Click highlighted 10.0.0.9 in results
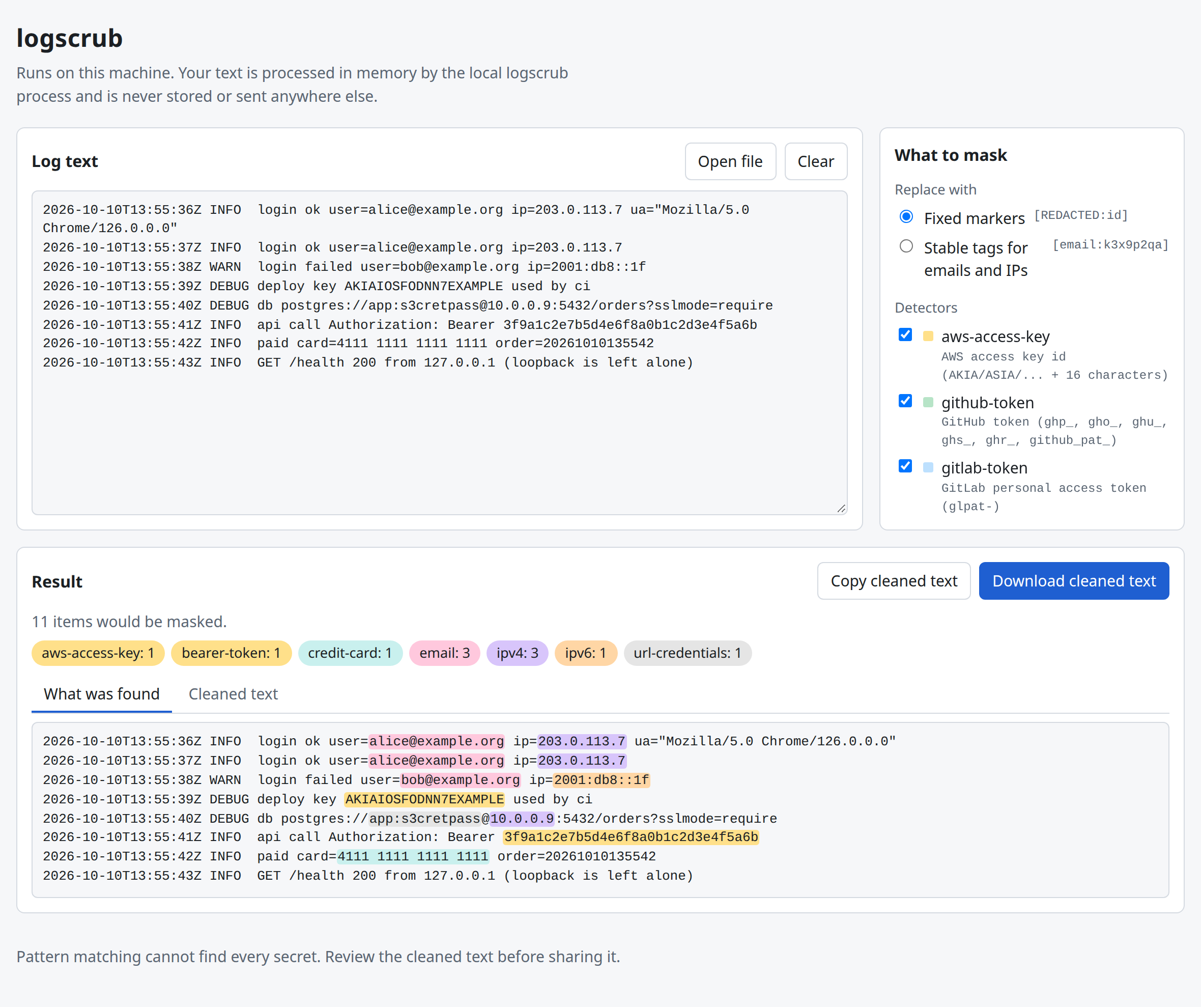 pos(522,819)
